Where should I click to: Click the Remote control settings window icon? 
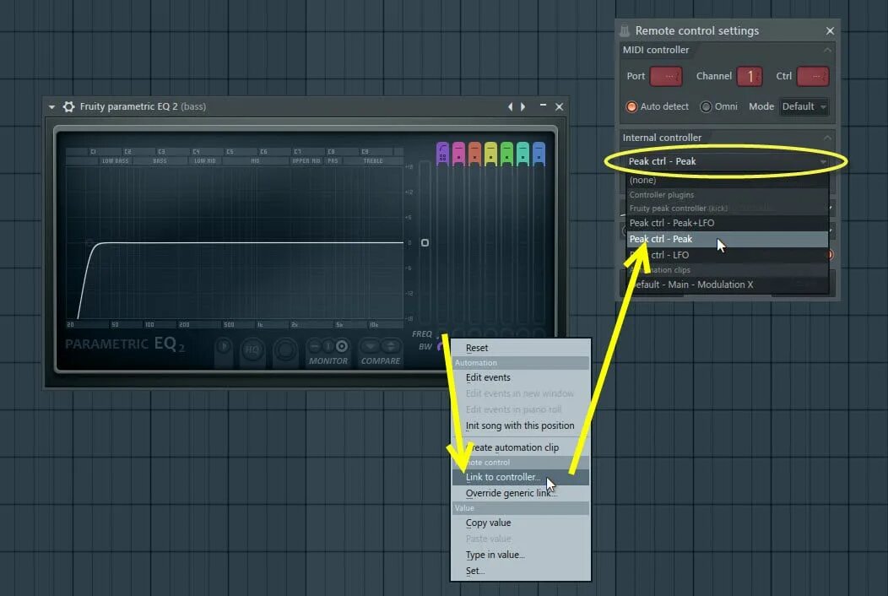pos(625,30)
